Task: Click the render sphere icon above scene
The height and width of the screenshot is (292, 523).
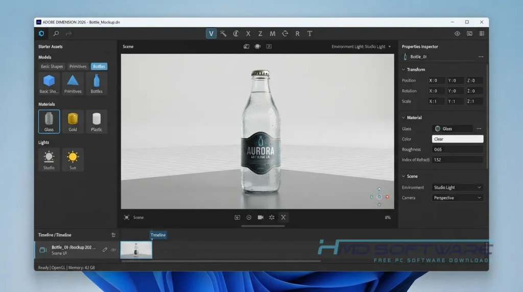Action: 257,46
